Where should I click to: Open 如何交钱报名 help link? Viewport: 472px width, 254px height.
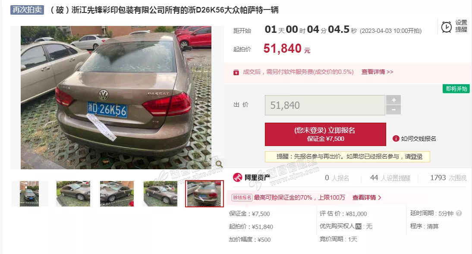419,139
